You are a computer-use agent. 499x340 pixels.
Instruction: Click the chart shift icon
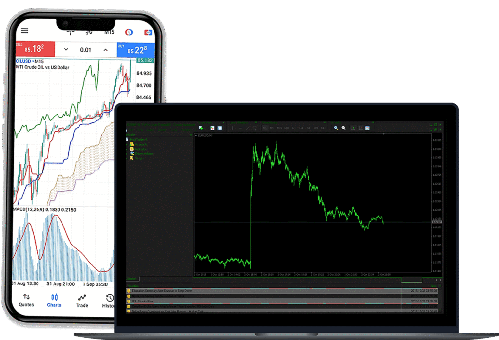pos(361,128)
